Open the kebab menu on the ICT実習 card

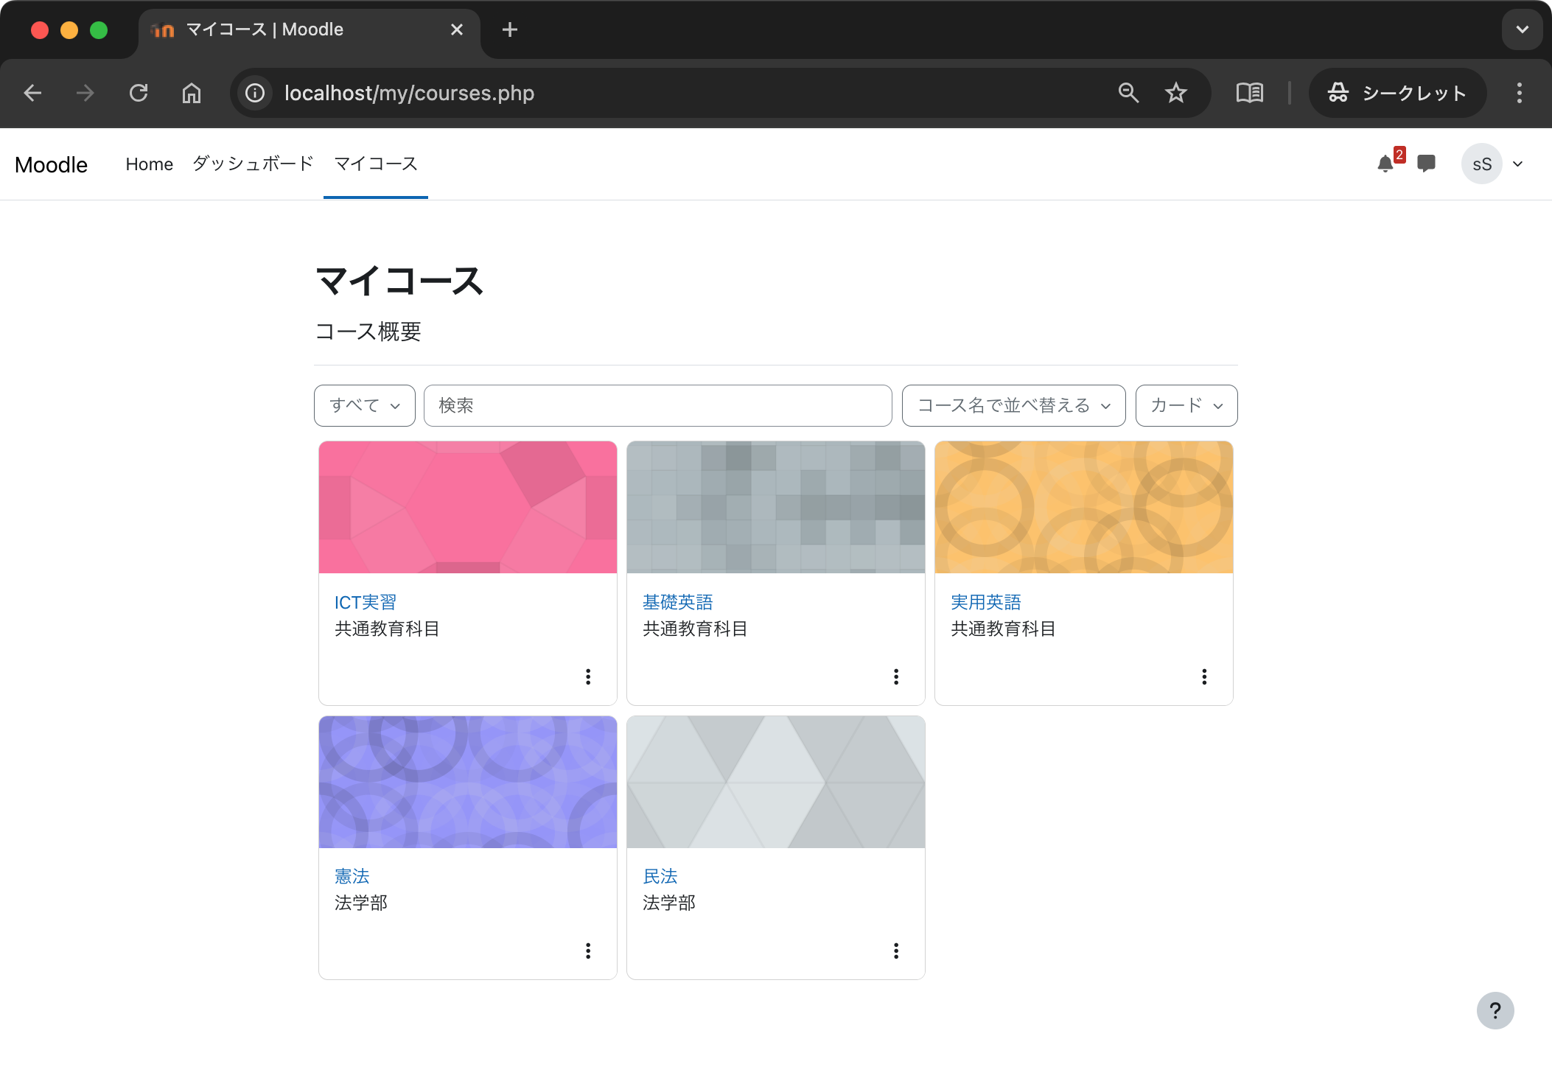coord(588,676)
